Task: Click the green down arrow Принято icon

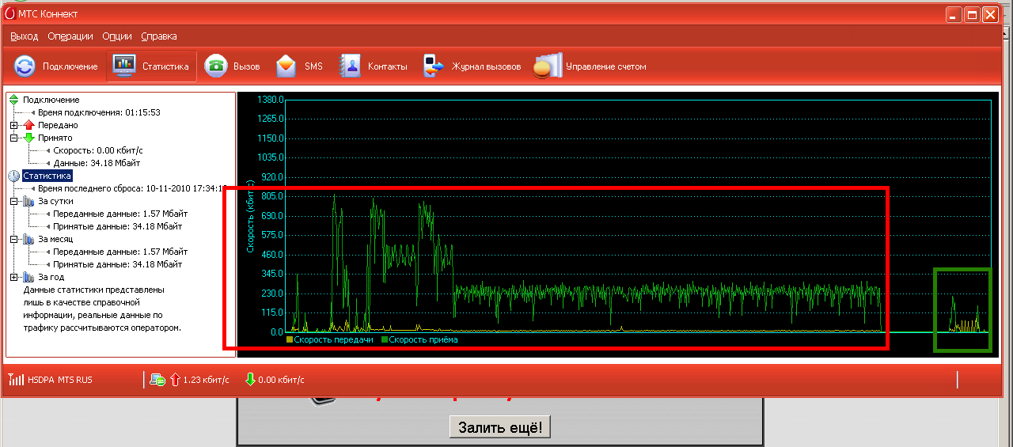Action: click(x=28, y=138)
